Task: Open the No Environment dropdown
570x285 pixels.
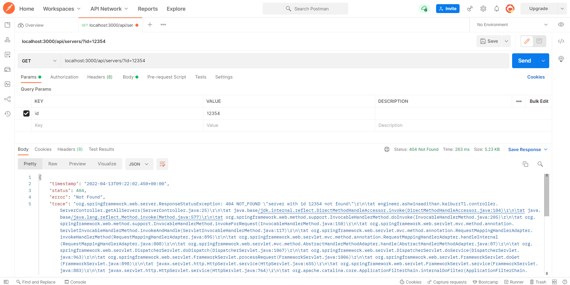Action: (511, 25)
